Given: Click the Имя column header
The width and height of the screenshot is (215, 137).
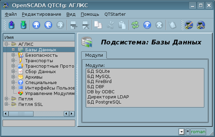Looking at the screenshot, I should click(x=39, y=37).
